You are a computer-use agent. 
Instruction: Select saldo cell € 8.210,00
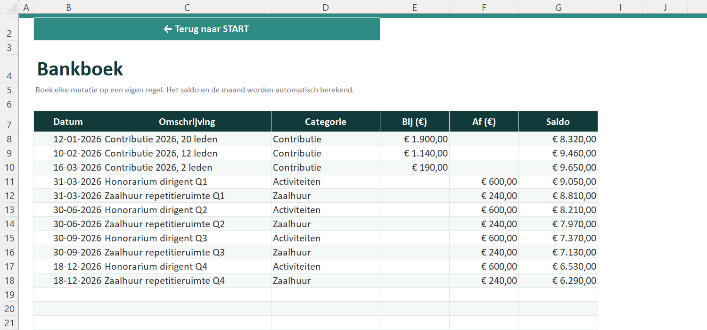[x=559, y=210]
